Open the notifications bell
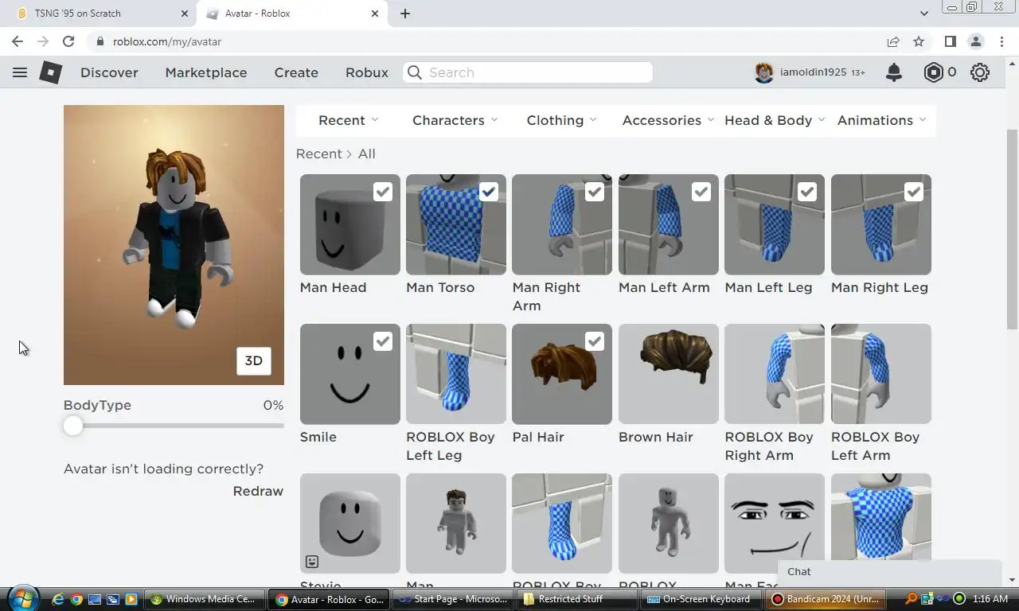This screenshot has height=611, width=1019. point(894,72)
